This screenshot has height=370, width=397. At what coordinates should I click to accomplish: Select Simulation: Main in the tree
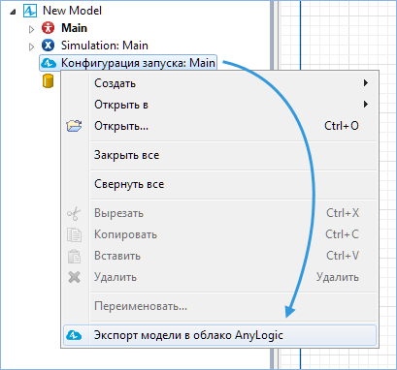point(105,46)
